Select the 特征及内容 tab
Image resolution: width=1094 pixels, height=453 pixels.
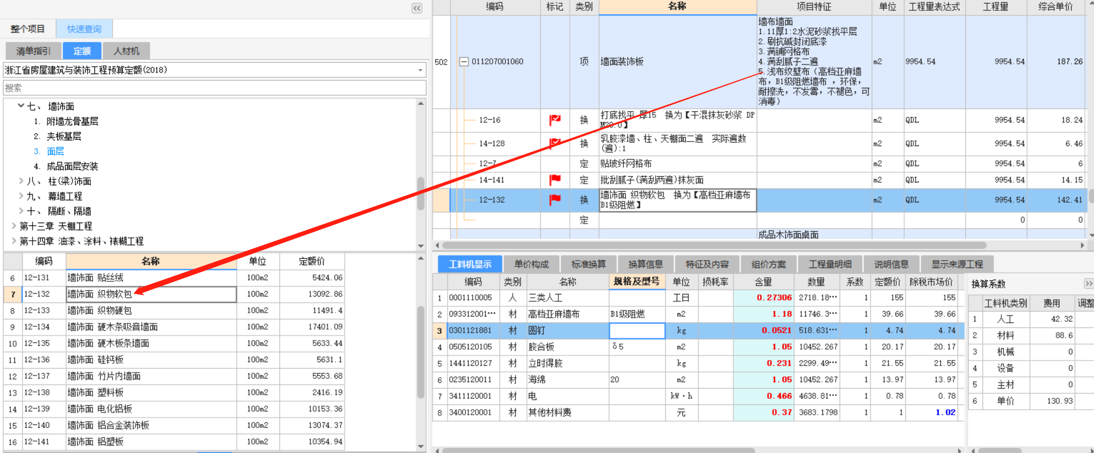tap(707, 264)
